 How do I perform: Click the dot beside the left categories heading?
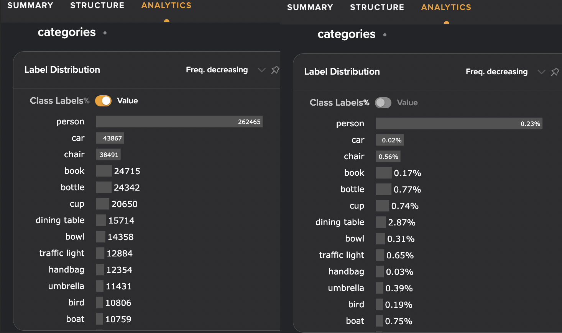pos(105,33)
